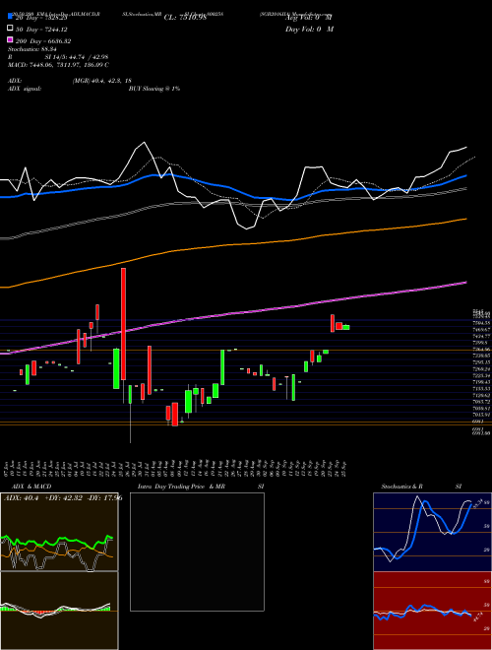Image resolution: width=492 pixels, height=650 pixels.
Task: Click the 'CL: 7510.98' closing price
Action: tap(185, 18)
